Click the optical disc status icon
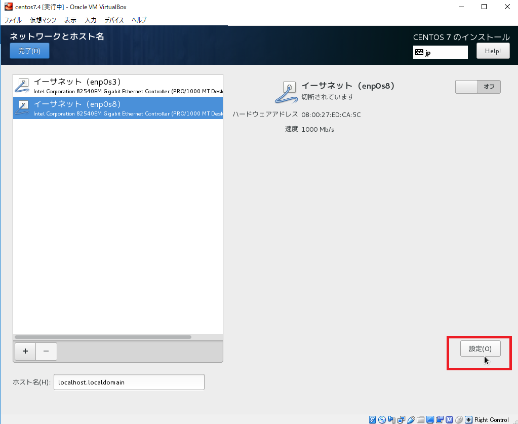Screen dimensions: 518x424 (382, 419)
